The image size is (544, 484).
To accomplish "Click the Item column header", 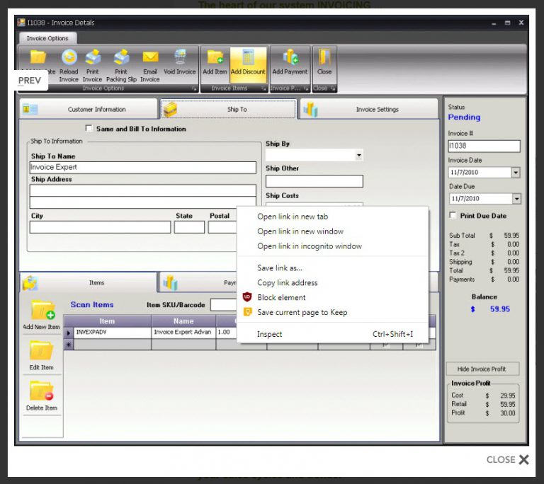I will [107, 321].
